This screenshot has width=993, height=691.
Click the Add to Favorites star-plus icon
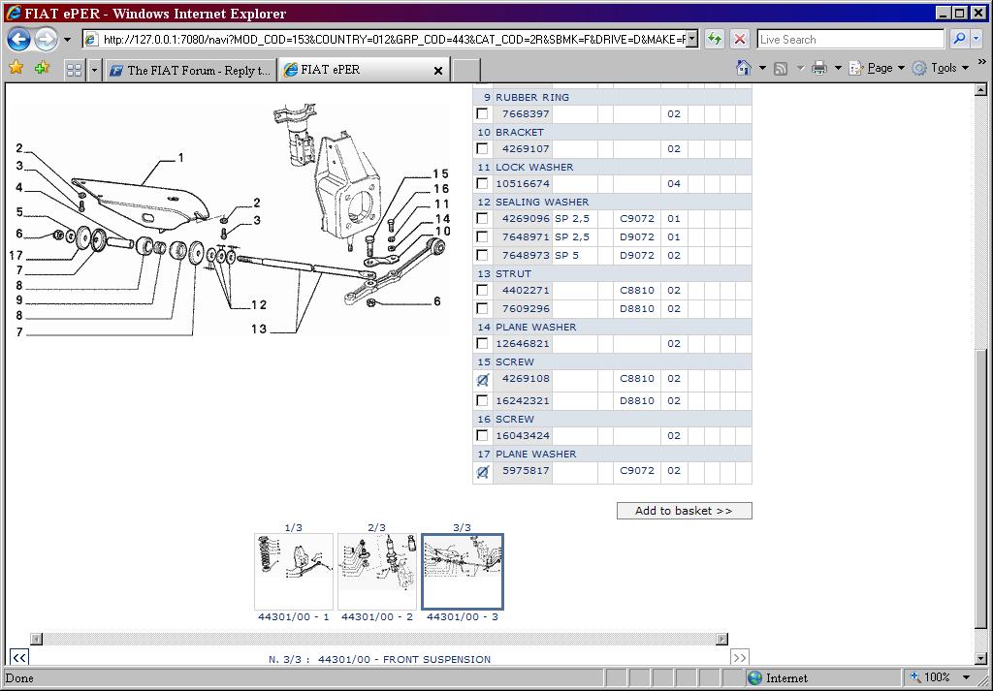click(42, 67)
